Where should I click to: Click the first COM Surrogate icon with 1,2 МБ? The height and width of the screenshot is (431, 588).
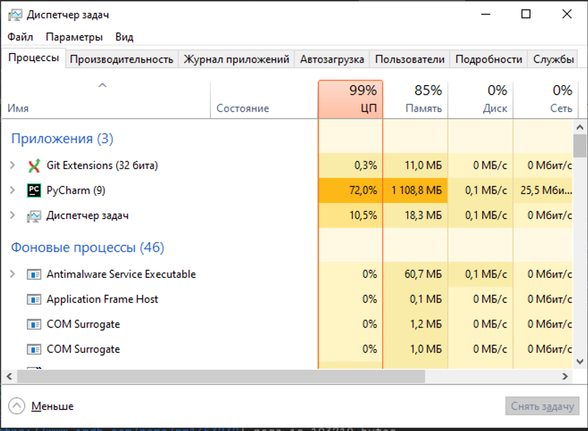tap(34, 325)
